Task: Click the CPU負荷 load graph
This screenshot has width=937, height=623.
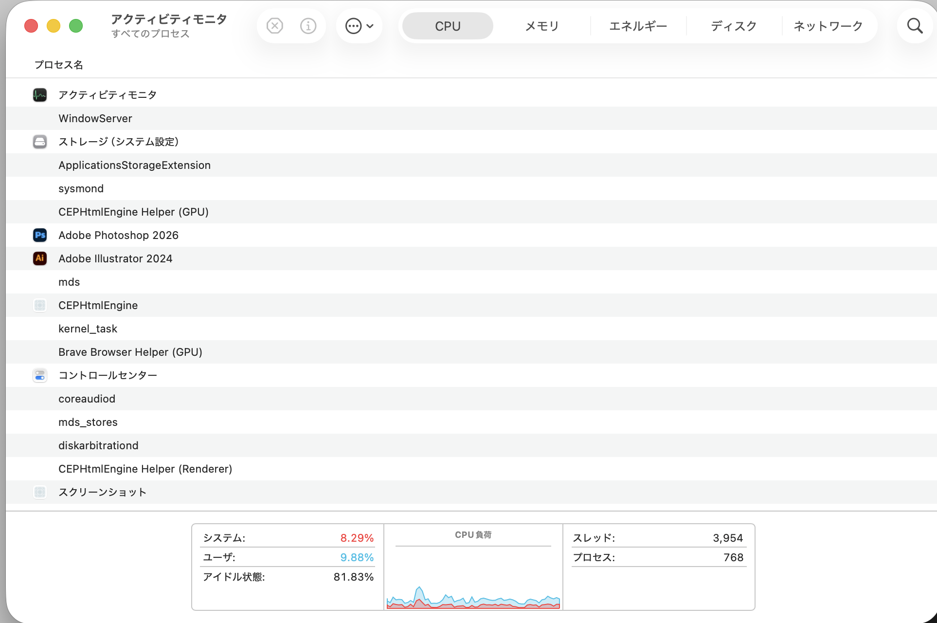Action: pos(473,579)
